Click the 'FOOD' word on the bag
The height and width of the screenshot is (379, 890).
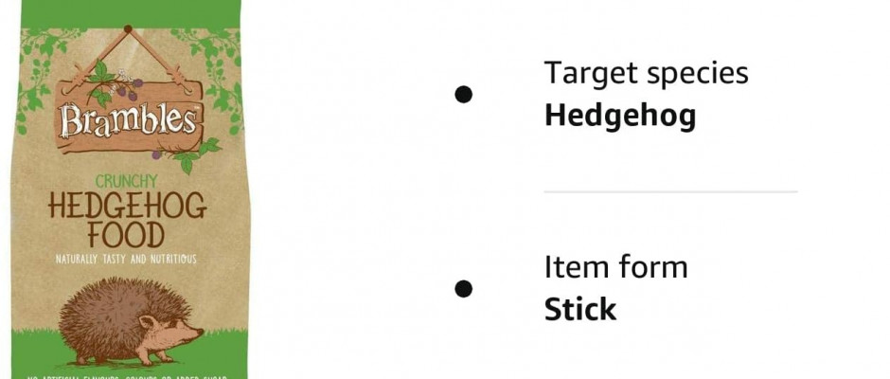127,235
